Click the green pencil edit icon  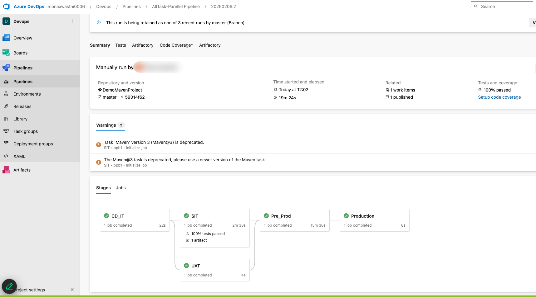9,286
